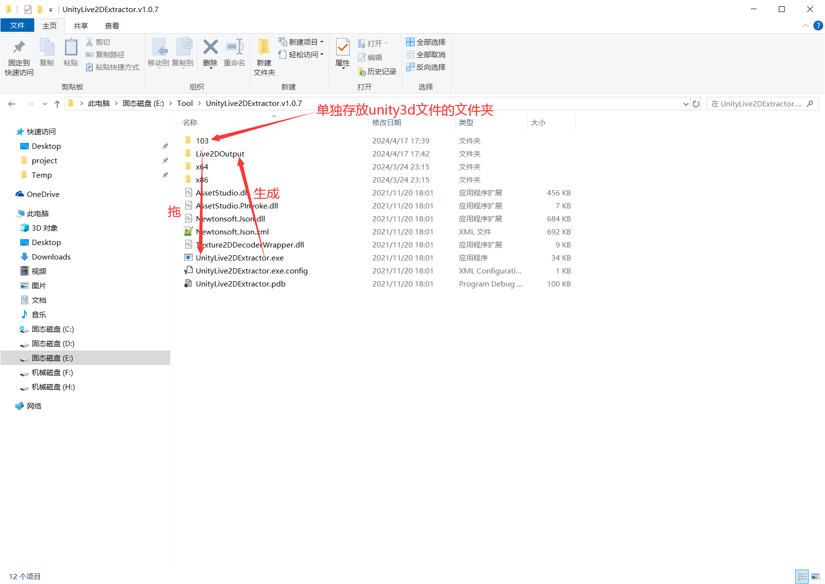Switch to the View tab
Screen dimensions: 825x584
click(x=112, y=26)
